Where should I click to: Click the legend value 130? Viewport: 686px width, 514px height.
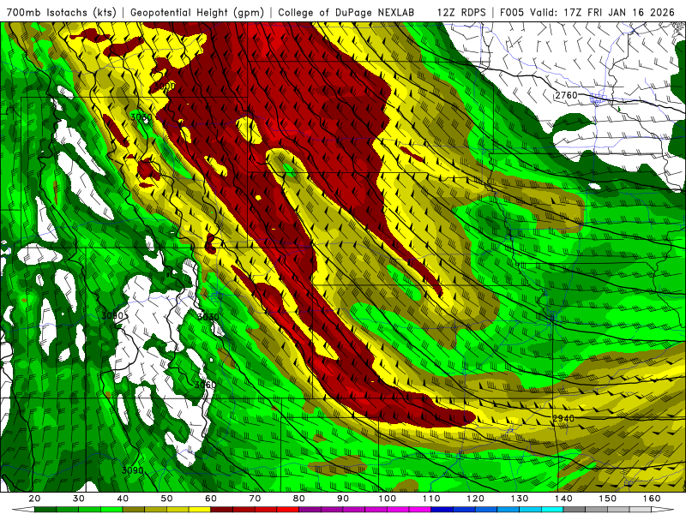(x=520, y=499)
